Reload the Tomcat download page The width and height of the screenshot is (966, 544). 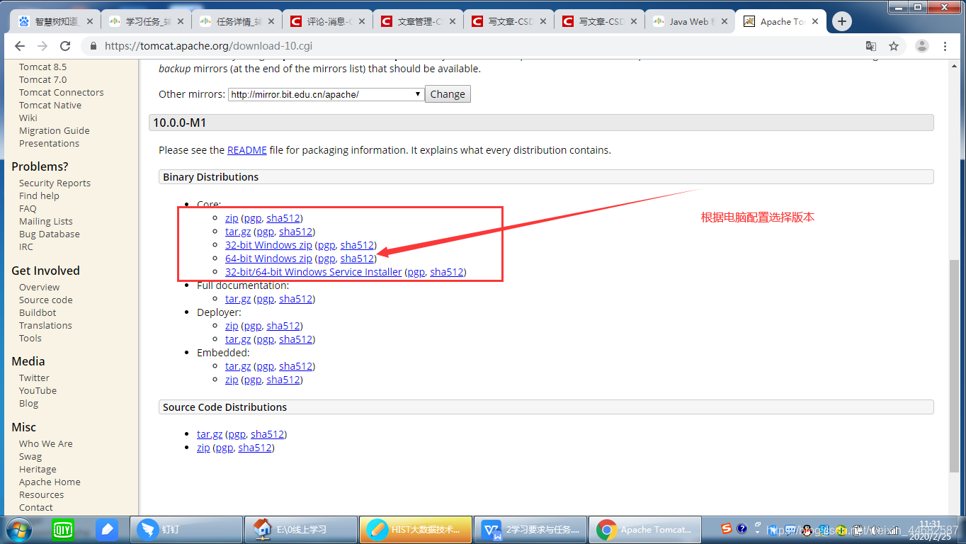point(65,46)
